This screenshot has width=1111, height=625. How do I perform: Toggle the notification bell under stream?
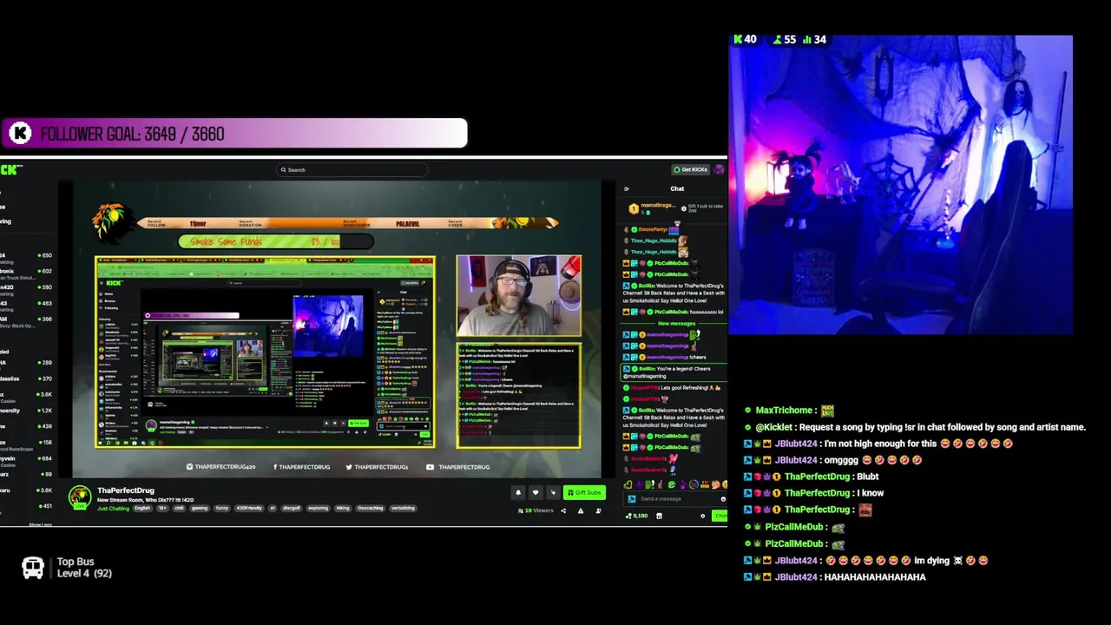(x=518, y=492)
